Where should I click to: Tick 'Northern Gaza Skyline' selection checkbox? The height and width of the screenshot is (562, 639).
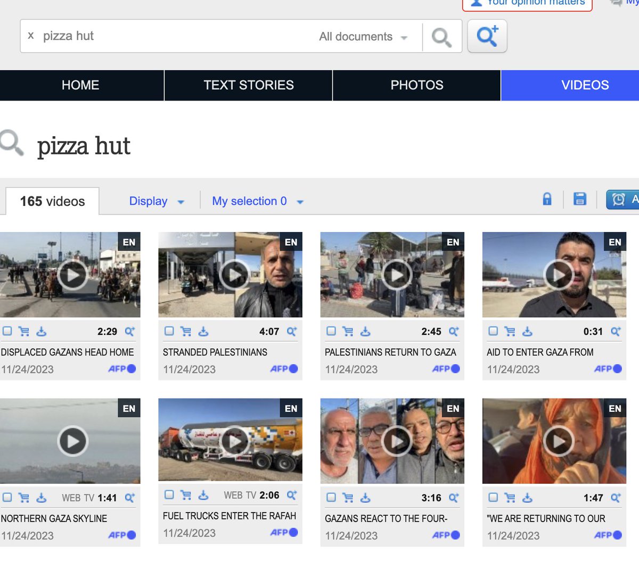click(x=7, y=498)
